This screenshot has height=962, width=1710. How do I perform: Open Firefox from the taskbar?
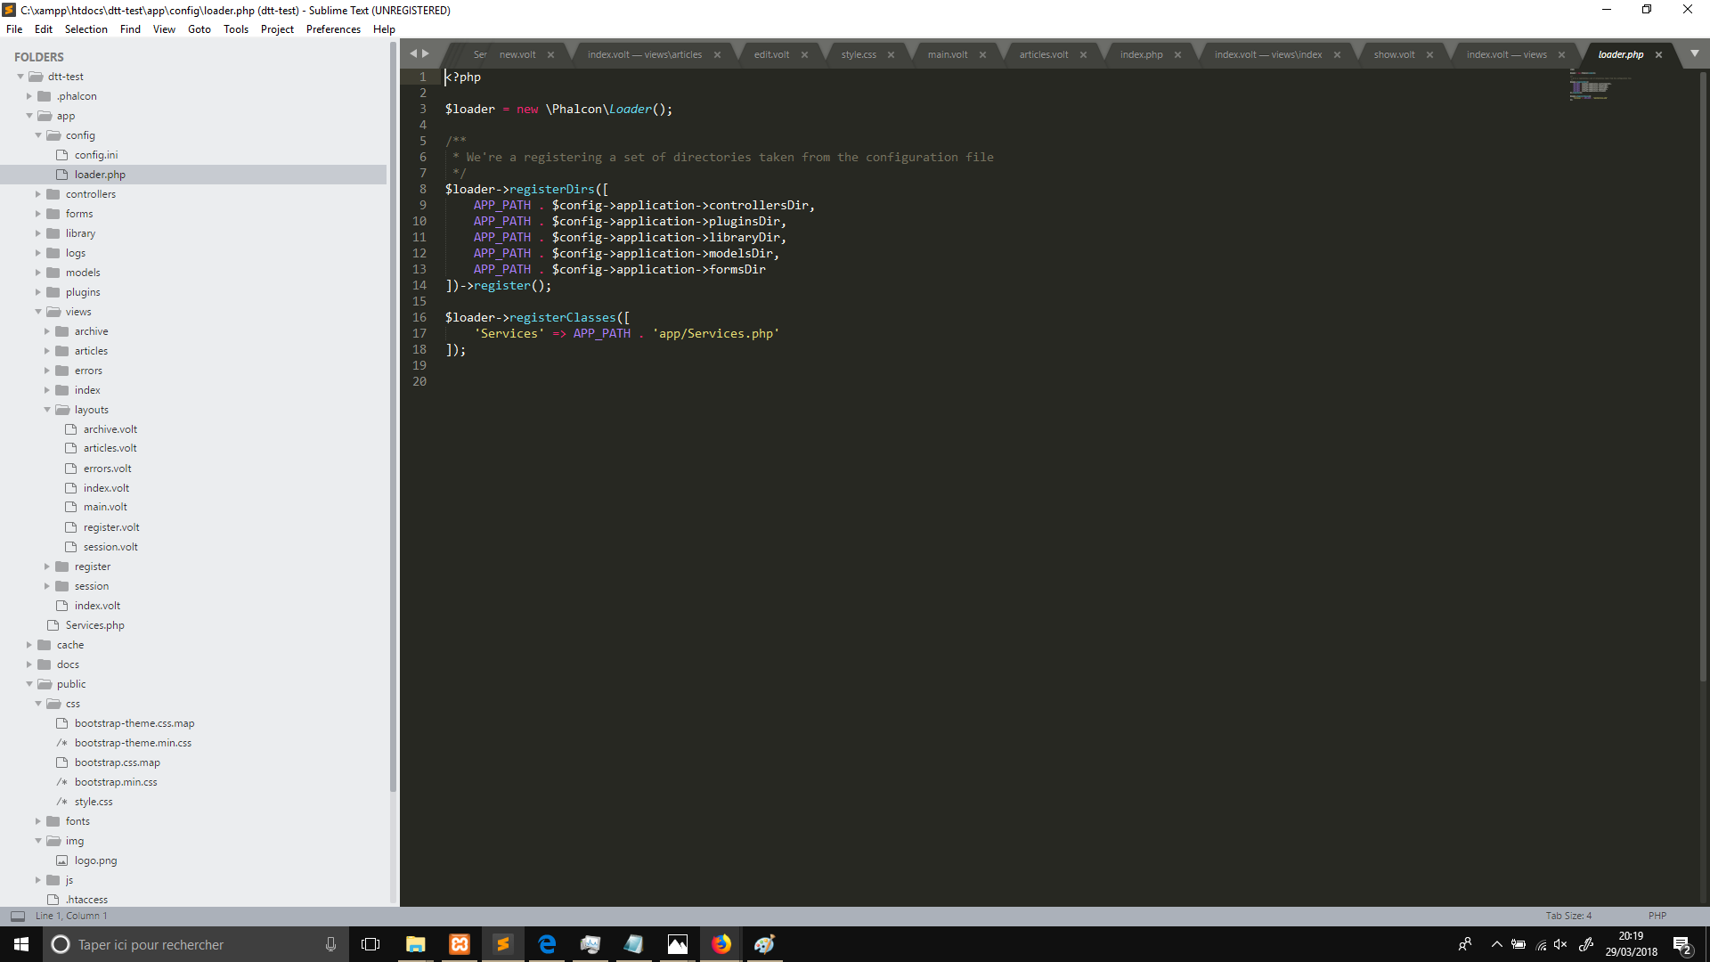click(721, 944)
